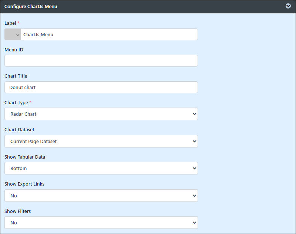Edit the Label text field

click(x=109, y=34)
